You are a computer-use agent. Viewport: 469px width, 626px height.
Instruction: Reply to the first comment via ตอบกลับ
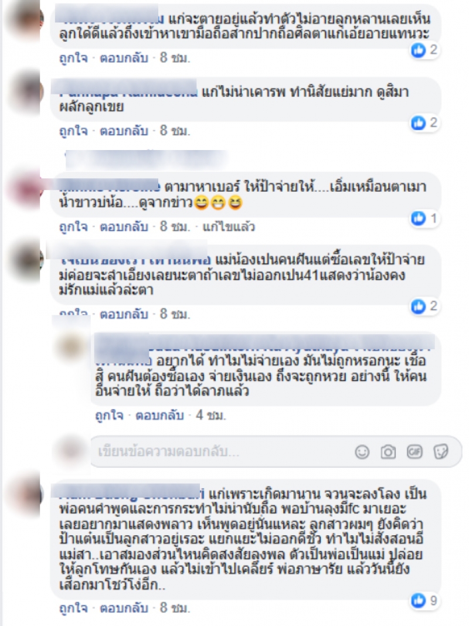124,58
